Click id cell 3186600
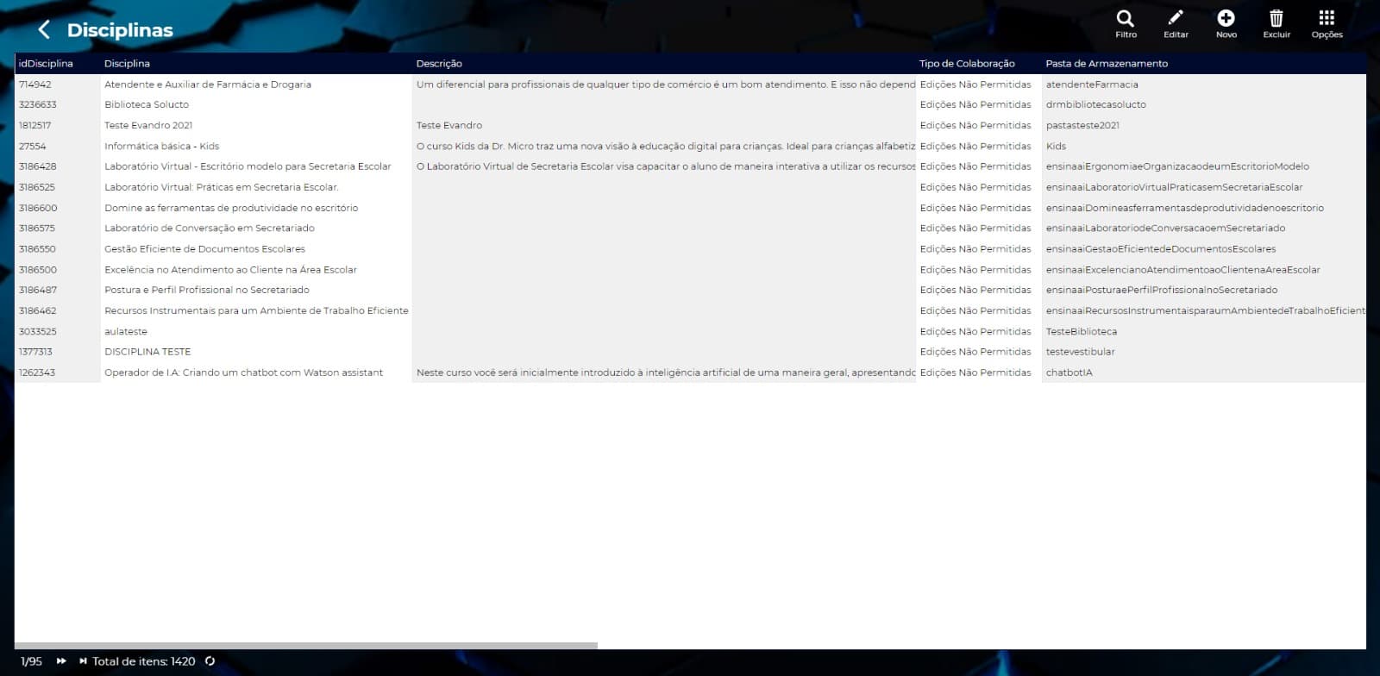This screenshot has height=676, width=1380. coord(38,208)
